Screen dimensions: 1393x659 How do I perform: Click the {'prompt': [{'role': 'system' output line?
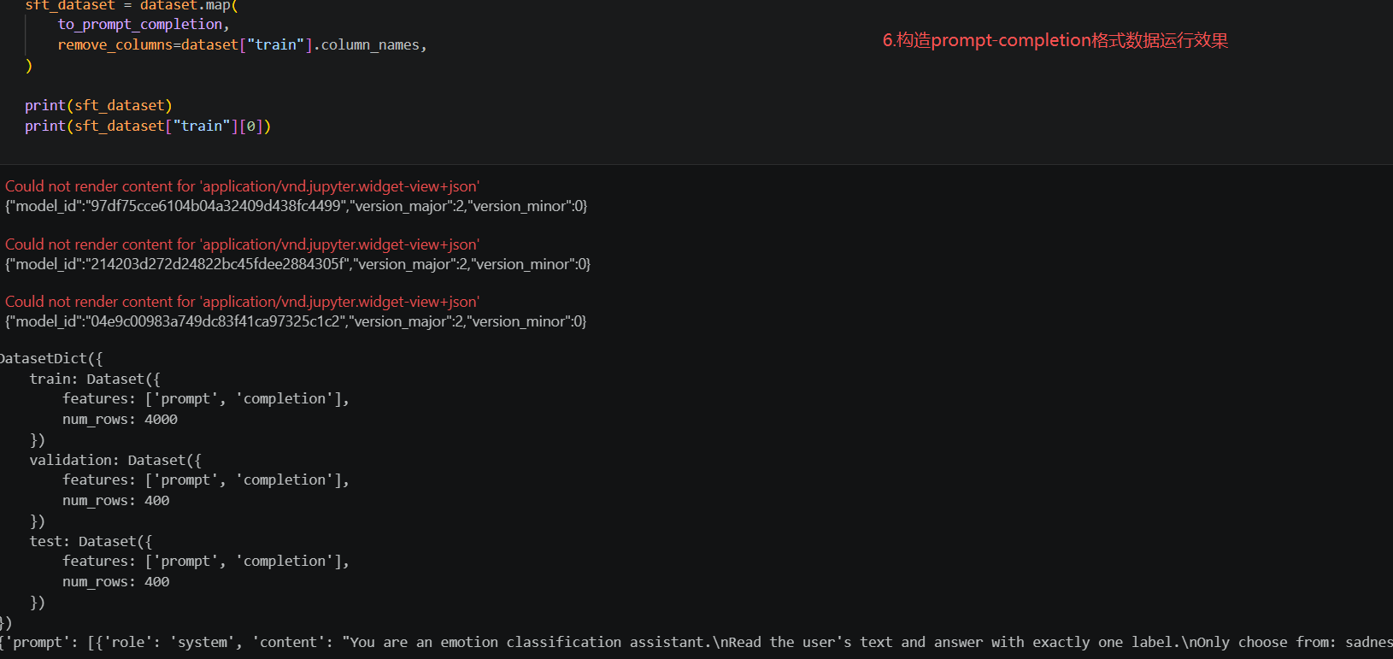tap(696, 642)
